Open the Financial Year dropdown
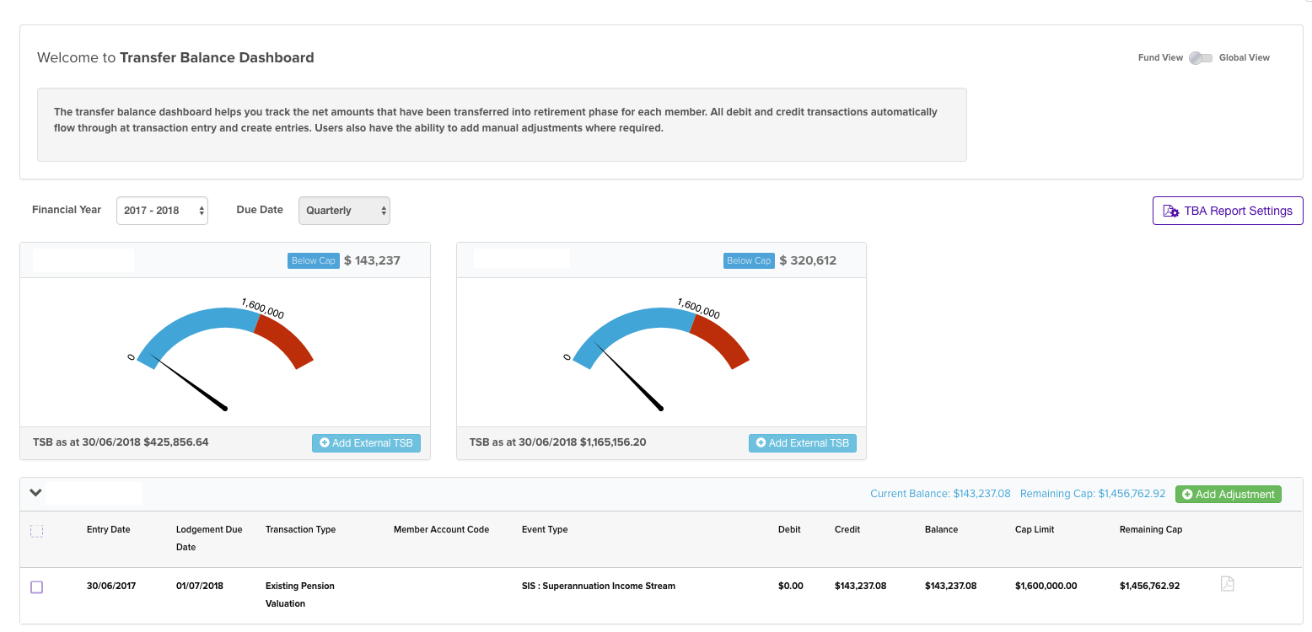 162,211
